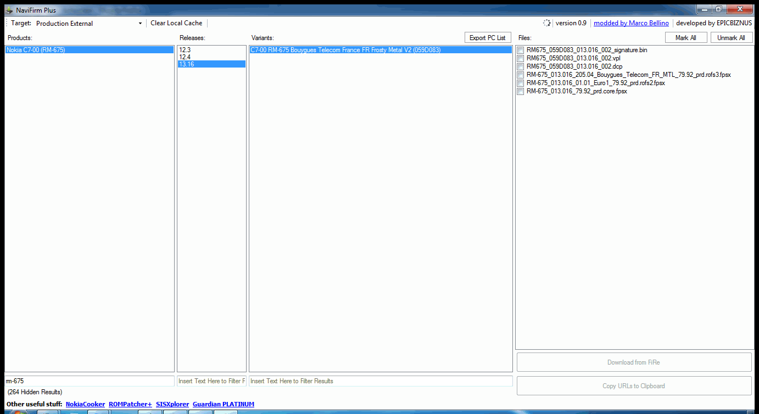Open modded by Marco Bellino link

(x=631, y=23)
